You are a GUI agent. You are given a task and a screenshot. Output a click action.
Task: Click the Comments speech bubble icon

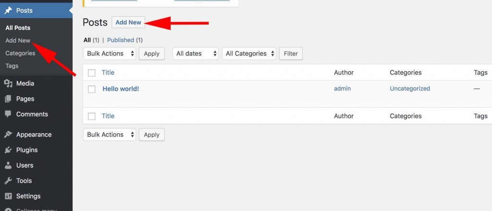click(8, 114)
